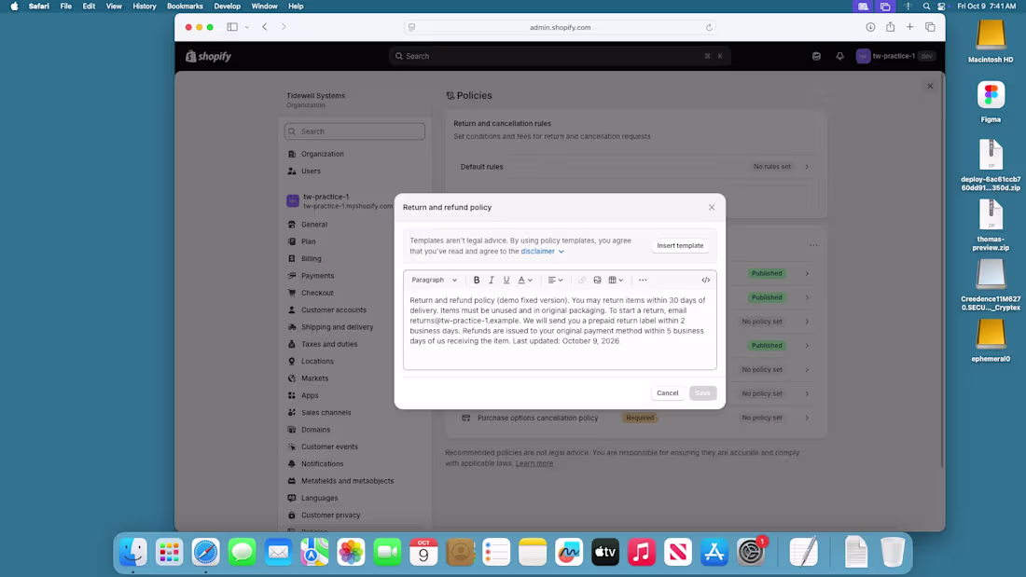Show more formatting options ellipsis

click(x=643, y=280)
